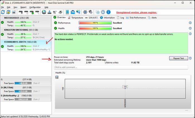Click the blue envelope email icon
The height and width of the screenshot is (118, 195).
[x=73, y=12]
